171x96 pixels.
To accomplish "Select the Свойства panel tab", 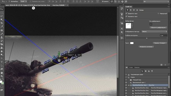I will click(x=129, y=7).
